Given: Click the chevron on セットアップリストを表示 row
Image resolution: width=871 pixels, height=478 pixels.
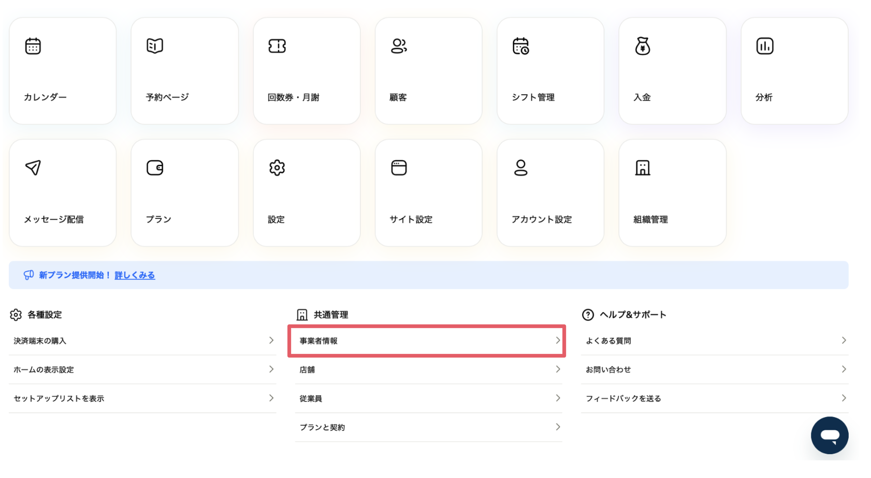Looking at the screenshot, I should (271, 398).
